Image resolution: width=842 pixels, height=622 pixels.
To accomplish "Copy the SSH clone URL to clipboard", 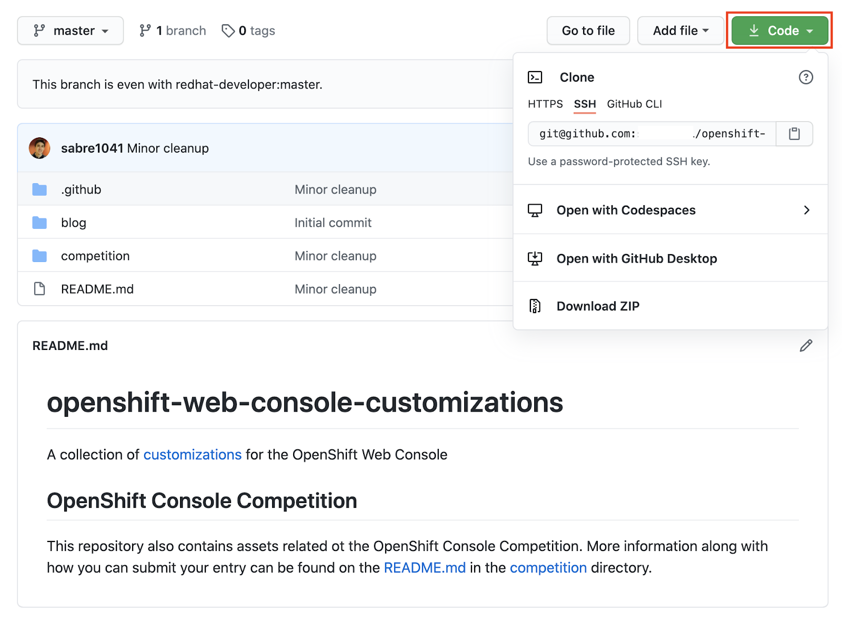I will 794,134.
